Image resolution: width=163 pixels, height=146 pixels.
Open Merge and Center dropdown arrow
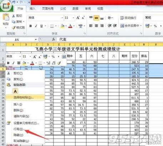point(141,26)
